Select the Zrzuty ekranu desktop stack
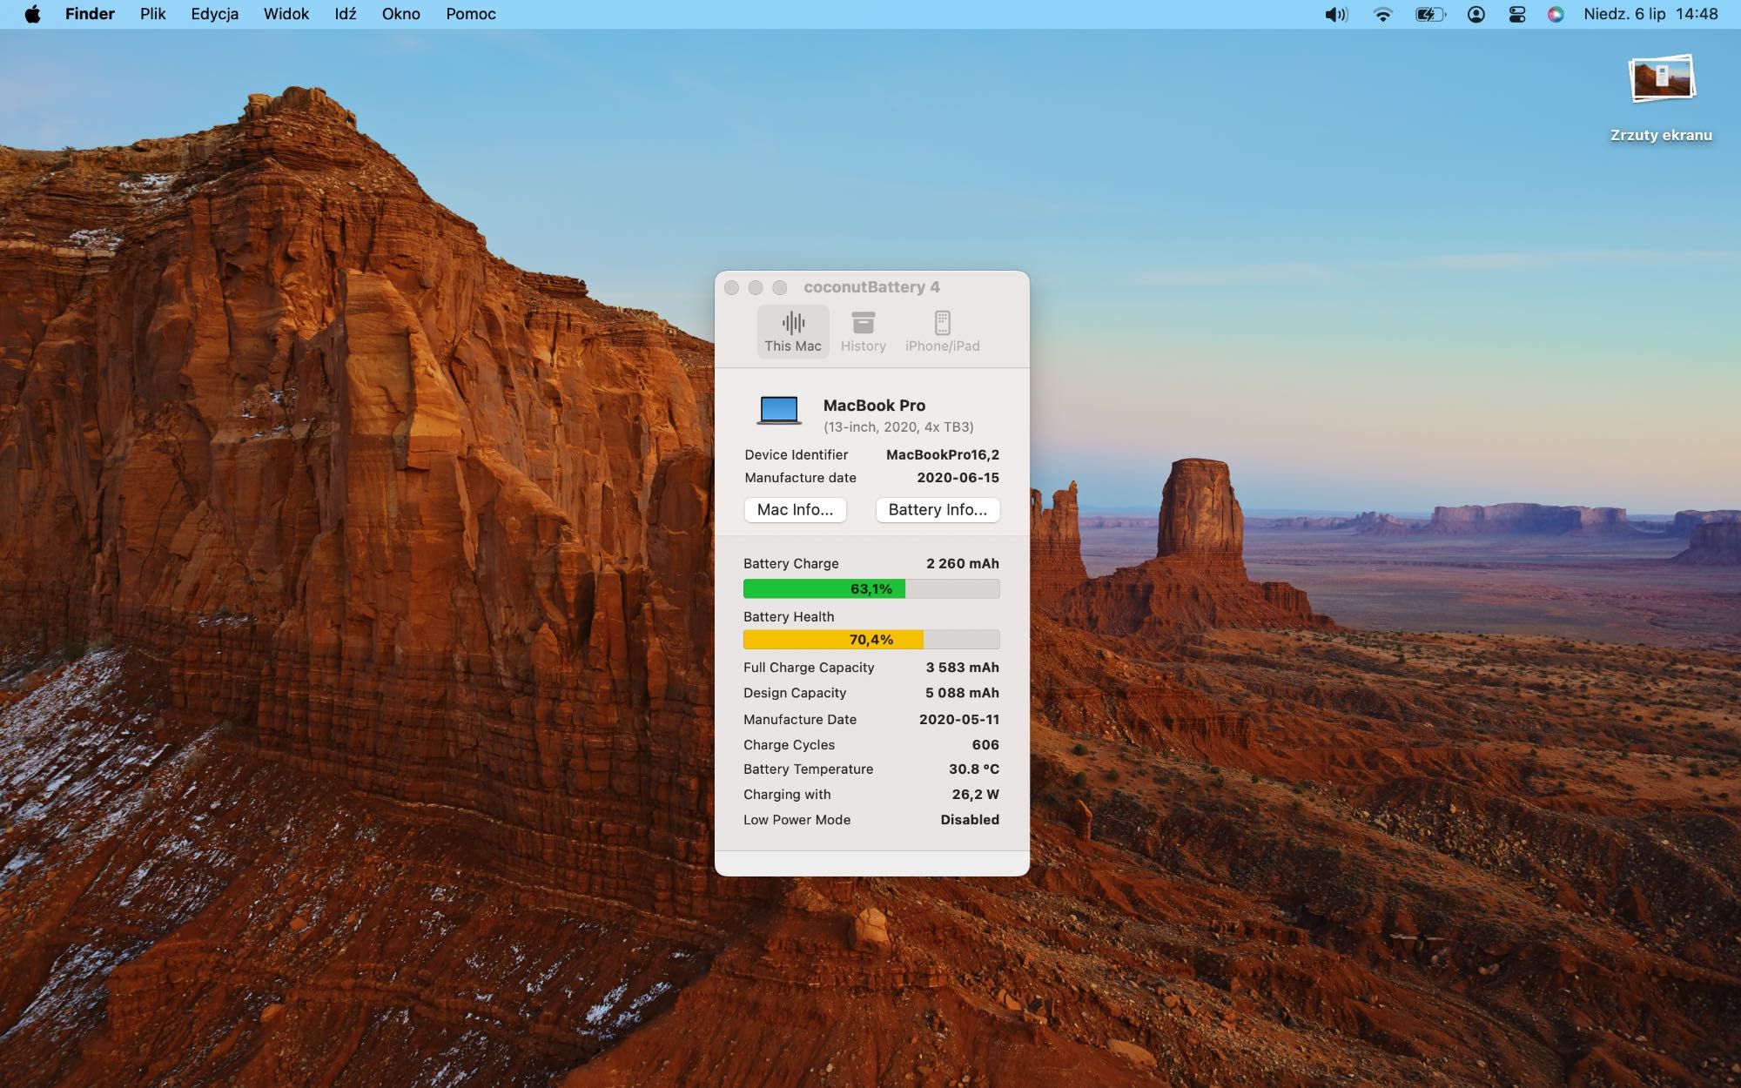Screen dimensions: 1741x1088 [x=1661, y=97]
